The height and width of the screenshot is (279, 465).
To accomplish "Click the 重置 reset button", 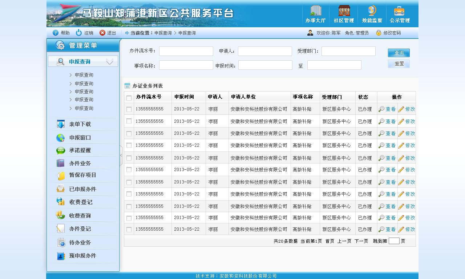I will coord(399,64).
